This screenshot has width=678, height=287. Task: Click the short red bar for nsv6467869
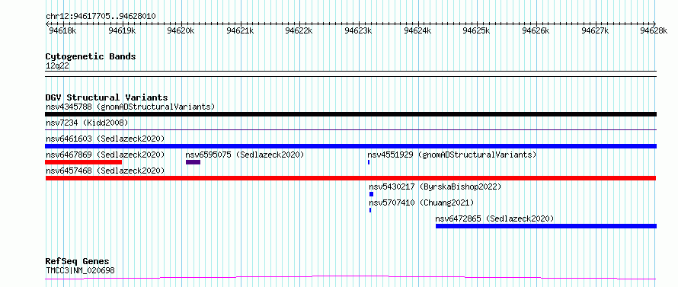[84, 162]
